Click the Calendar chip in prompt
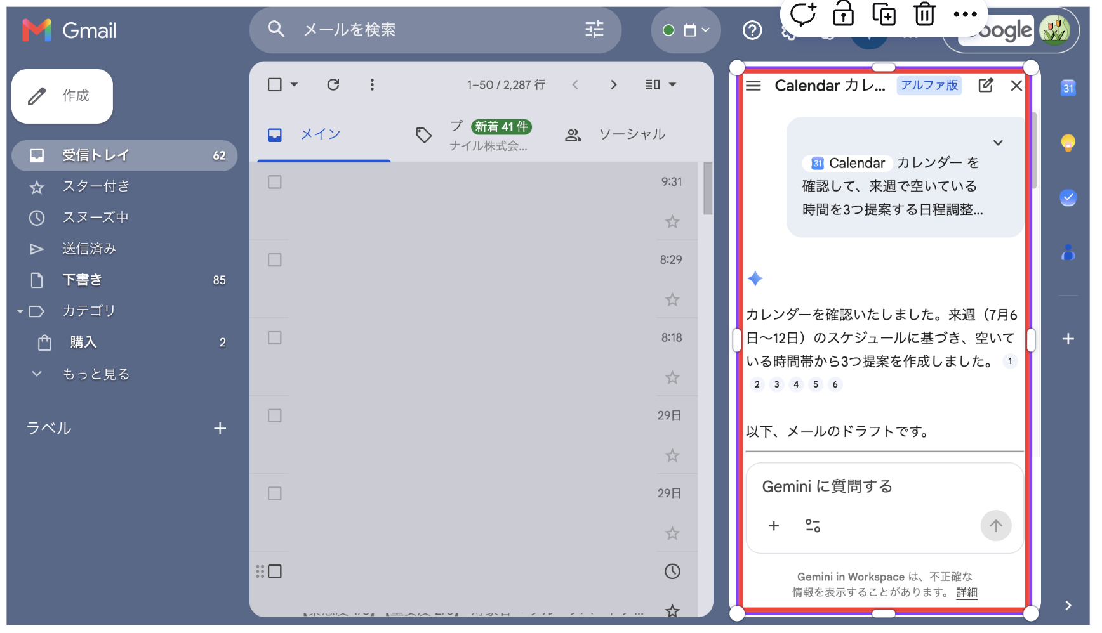Image resolution: width=1102 pixels, height=633 pixels. tap(848, 164)
